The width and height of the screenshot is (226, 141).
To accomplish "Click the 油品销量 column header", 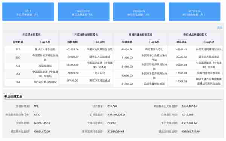I will 182,42.
